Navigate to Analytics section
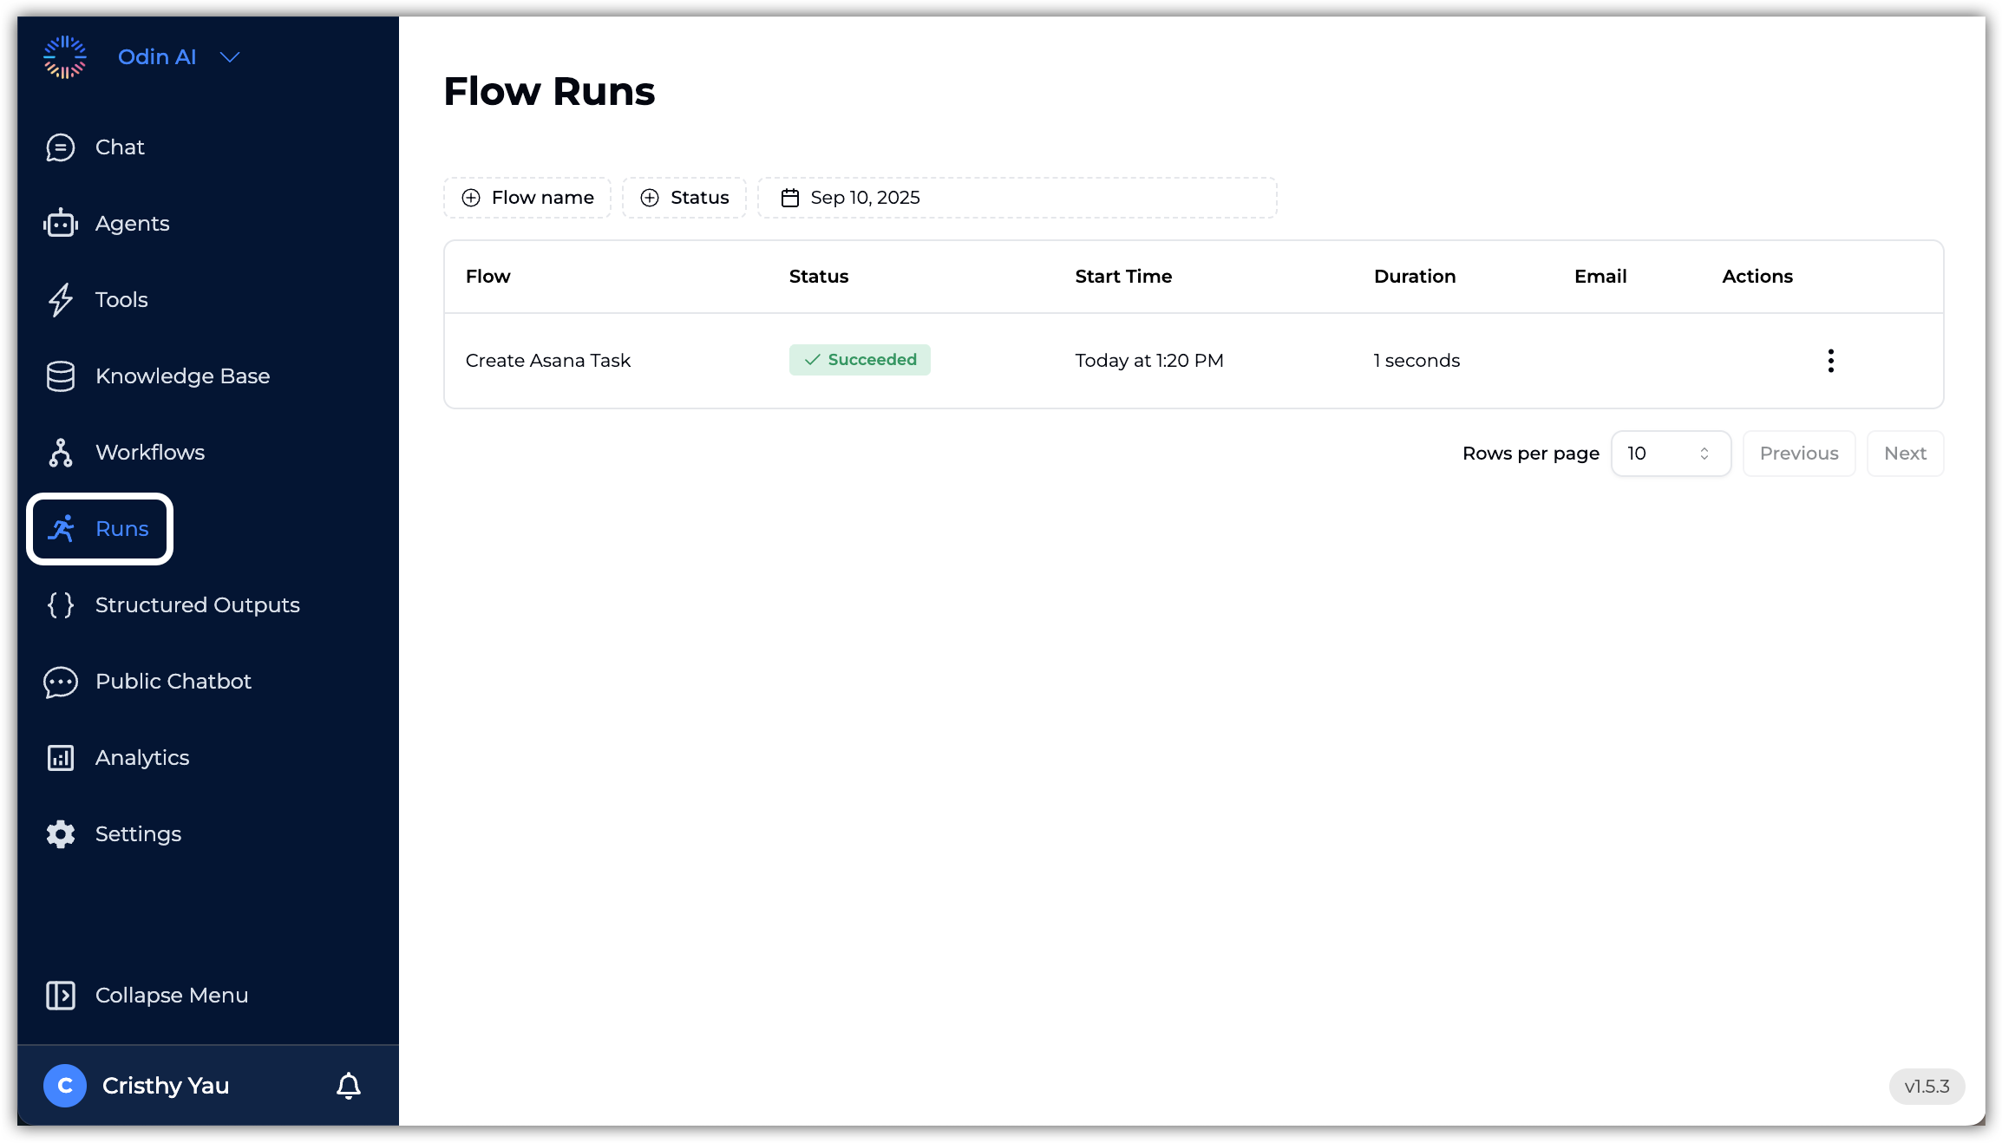The width and height of the screenshot is (2002, 1143). point(141,758)
